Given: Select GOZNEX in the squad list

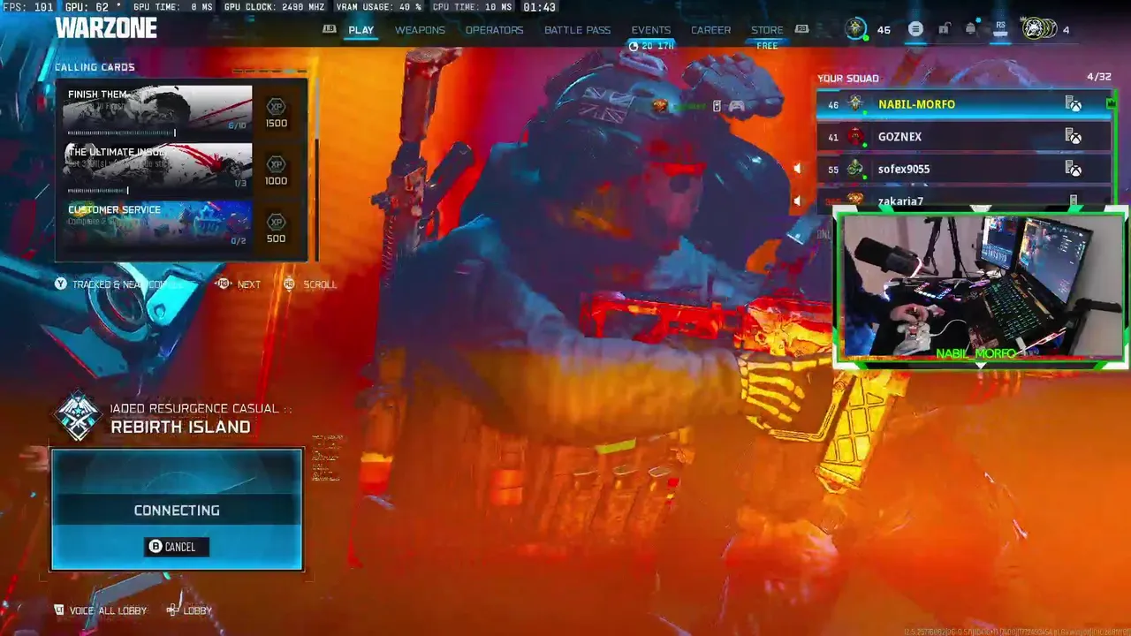Looking at the screenshot, I should coord(964,137).
